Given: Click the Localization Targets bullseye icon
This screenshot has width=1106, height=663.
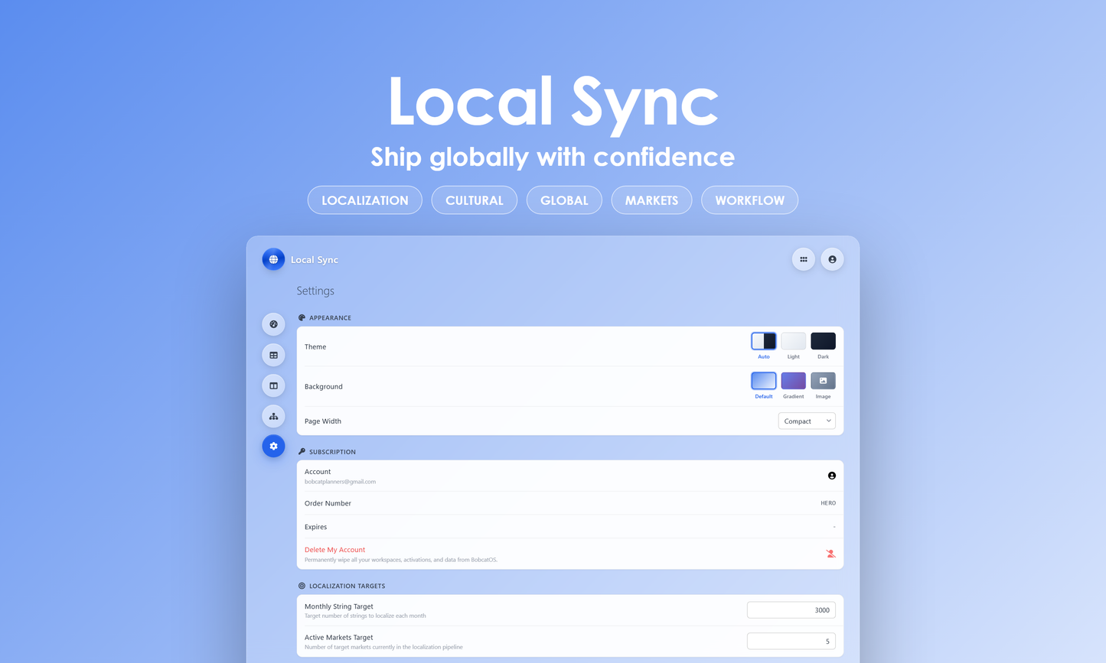Looking at the screenshot, I should pos(302,586).
